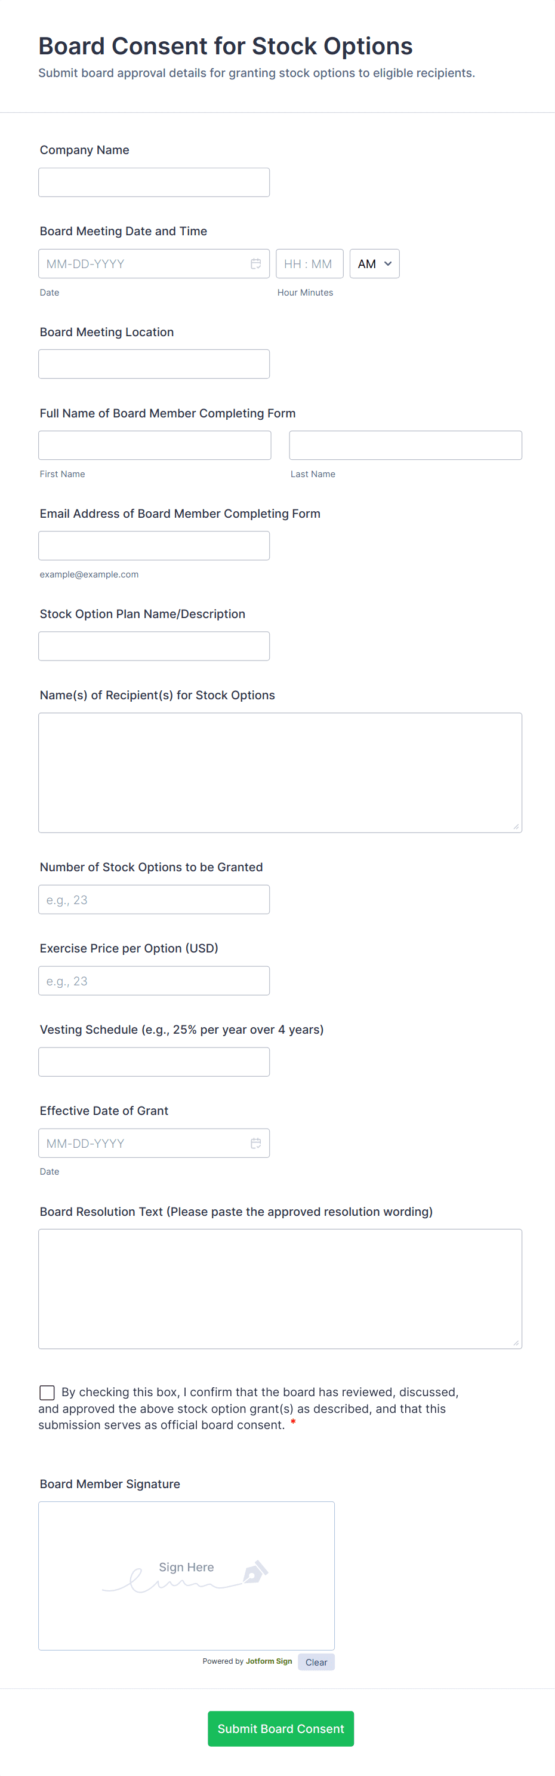This screenshot has width=555, height=1776.
Task: Click the pen icon in signature pad
Action: (x=255, y=1572)
